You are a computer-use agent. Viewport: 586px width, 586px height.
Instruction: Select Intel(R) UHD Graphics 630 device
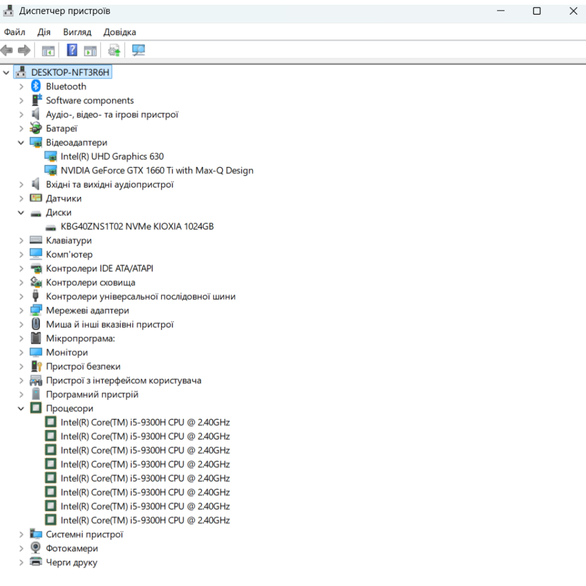112,156
